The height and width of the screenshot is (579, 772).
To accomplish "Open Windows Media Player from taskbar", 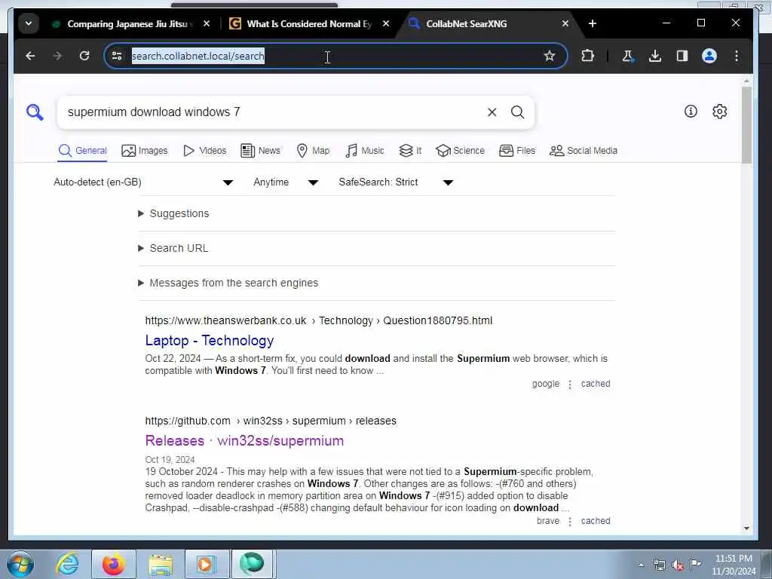I will (207, 564).
